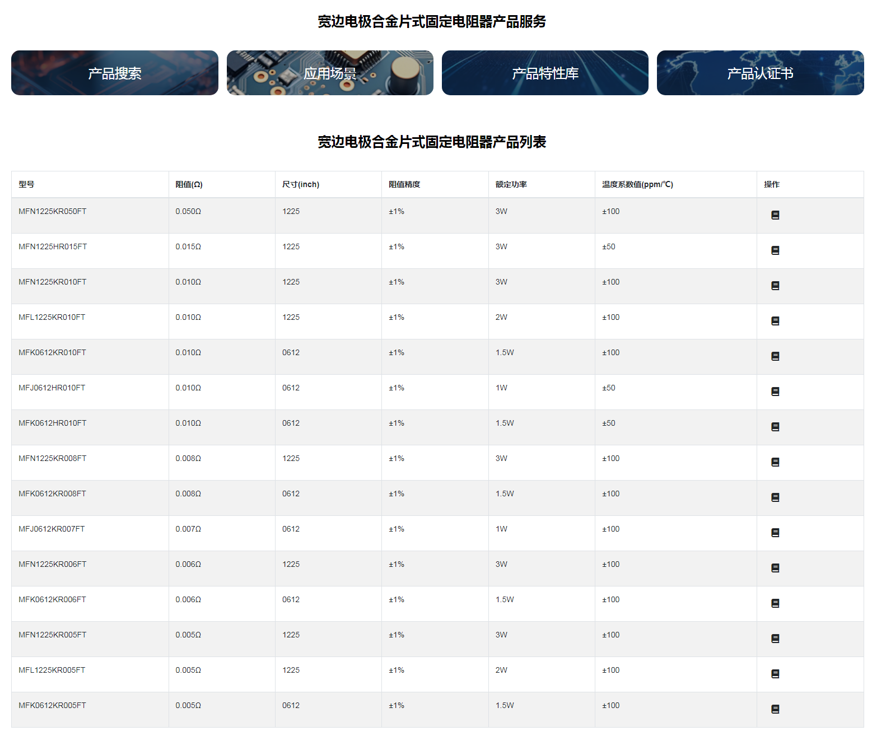872x731 pixels.
Task: Go to 产品特性库 section
Action: coord(545,73)
